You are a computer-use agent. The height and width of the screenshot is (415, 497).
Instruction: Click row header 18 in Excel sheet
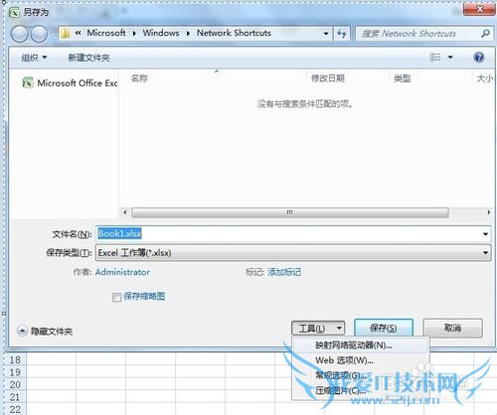point(15,359)
